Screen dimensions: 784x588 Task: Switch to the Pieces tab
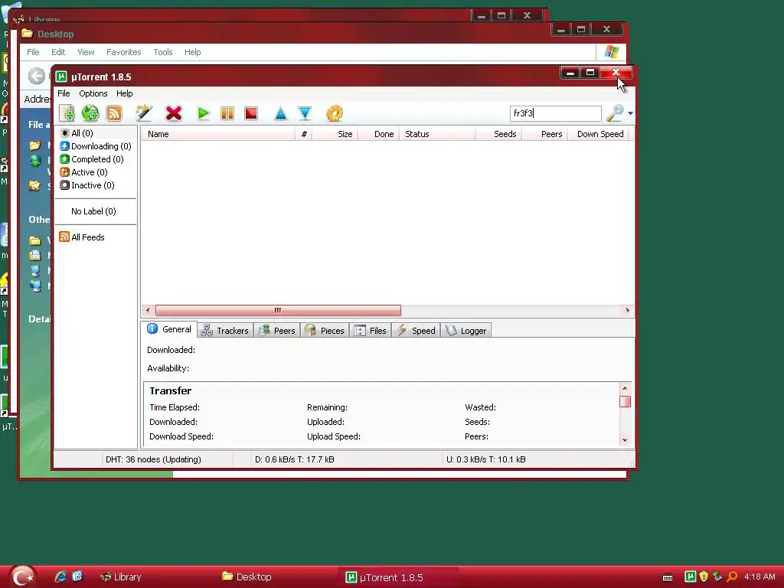[x=325, y=331]
